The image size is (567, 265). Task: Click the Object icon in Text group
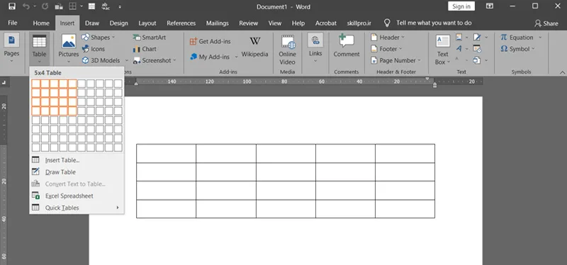[x=477, y=60]
